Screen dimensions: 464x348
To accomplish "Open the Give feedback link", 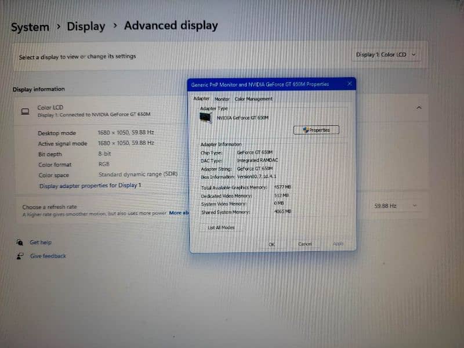I will [48, 256].
